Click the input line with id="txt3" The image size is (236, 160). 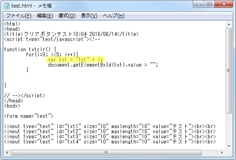coord(110,137)
